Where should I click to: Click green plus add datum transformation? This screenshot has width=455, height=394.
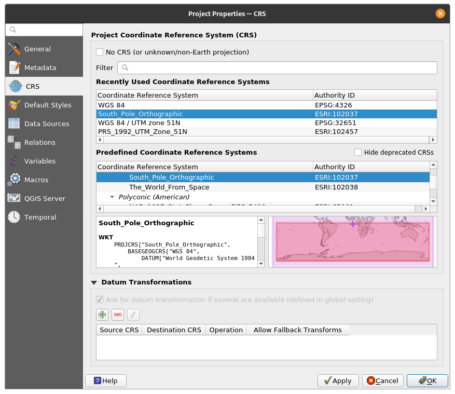click(102, 315)
